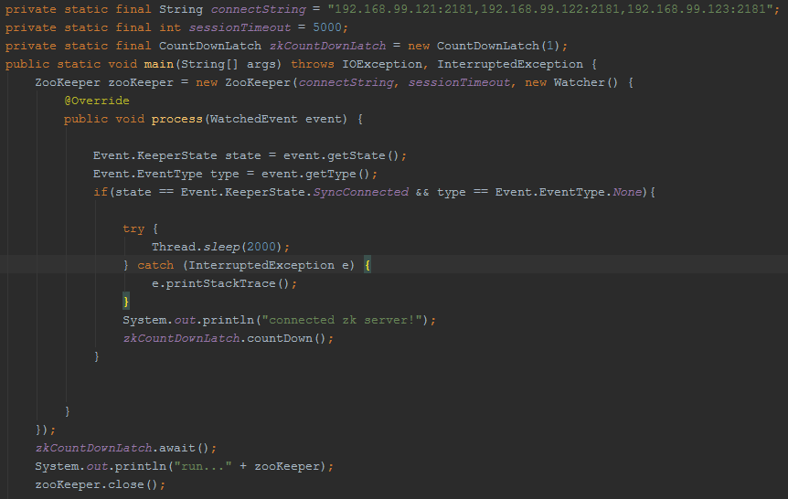Click the try keyword
This screenshot has width=788, height=499.
(x=133, y=228)
